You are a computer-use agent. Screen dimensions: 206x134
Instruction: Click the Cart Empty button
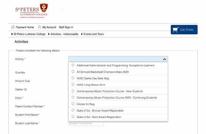[184, 30]
